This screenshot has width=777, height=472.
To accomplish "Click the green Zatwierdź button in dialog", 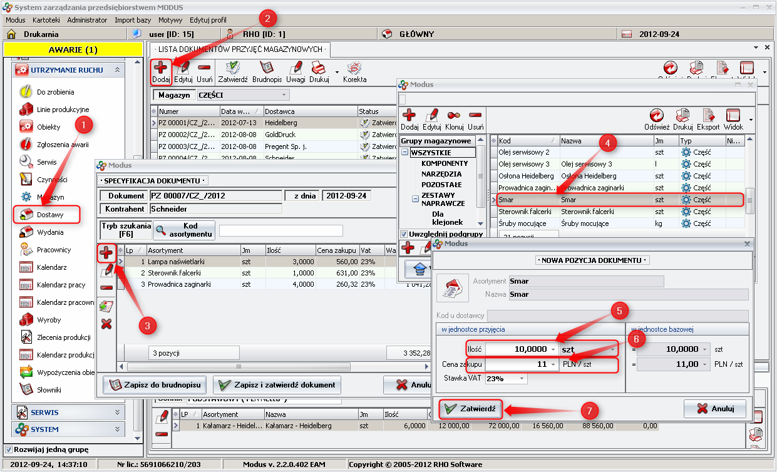I will 470,409.
